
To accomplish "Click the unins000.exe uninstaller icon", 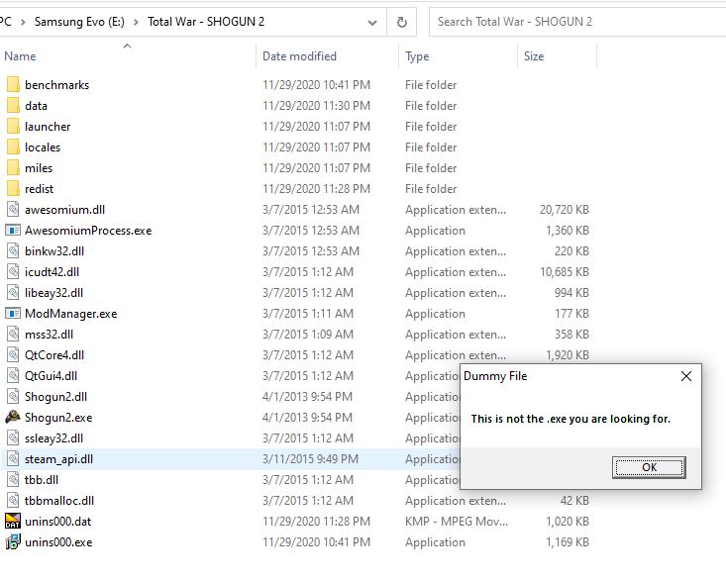I will pyautogui.click(x=13, y=542).
